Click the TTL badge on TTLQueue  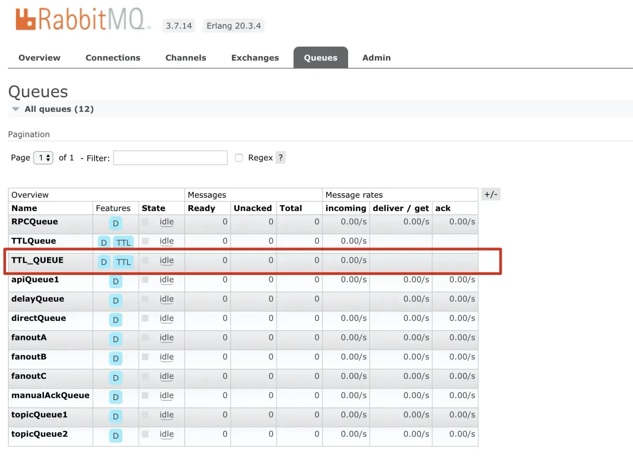pos(123,242)
